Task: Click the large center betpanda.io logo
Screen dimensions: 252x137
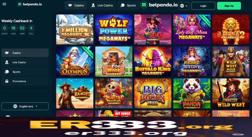Action: [159, 5]
